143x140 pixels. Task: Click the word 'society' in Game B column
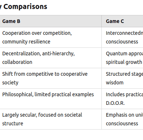[x=10, y=83]
